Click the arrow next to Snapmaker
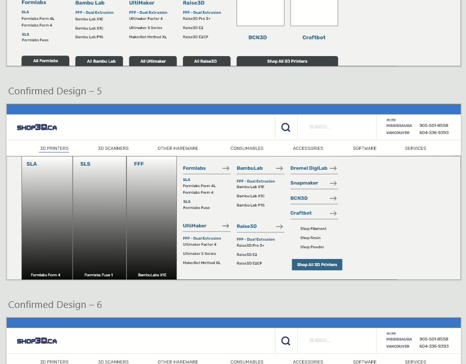Screen dimensions: 466x364 pos(333,184)
